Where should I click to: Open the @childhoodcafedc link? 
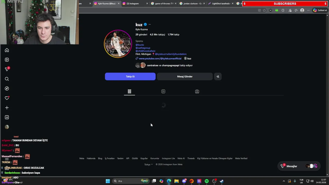pyautogui.click(x=145, y=51)
